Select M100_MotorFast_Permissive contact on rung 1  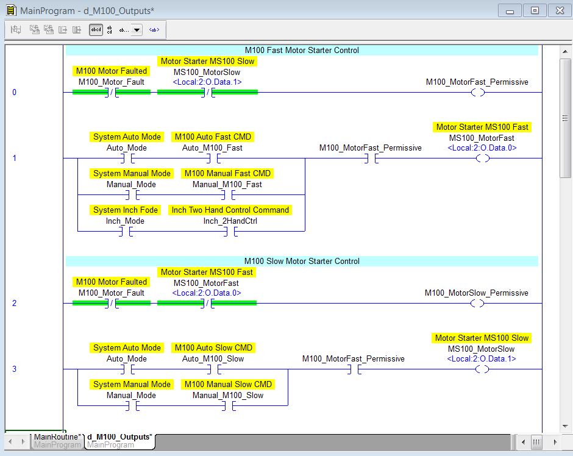(371, 159)
